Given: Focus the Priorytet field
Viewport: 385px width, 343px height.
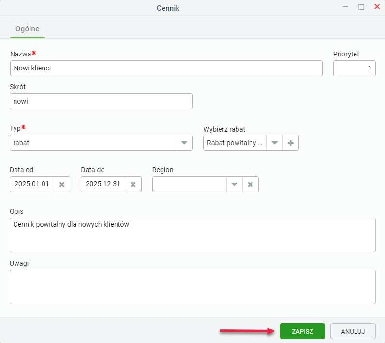Looking at the screenshot, I should tap(355, 69).
